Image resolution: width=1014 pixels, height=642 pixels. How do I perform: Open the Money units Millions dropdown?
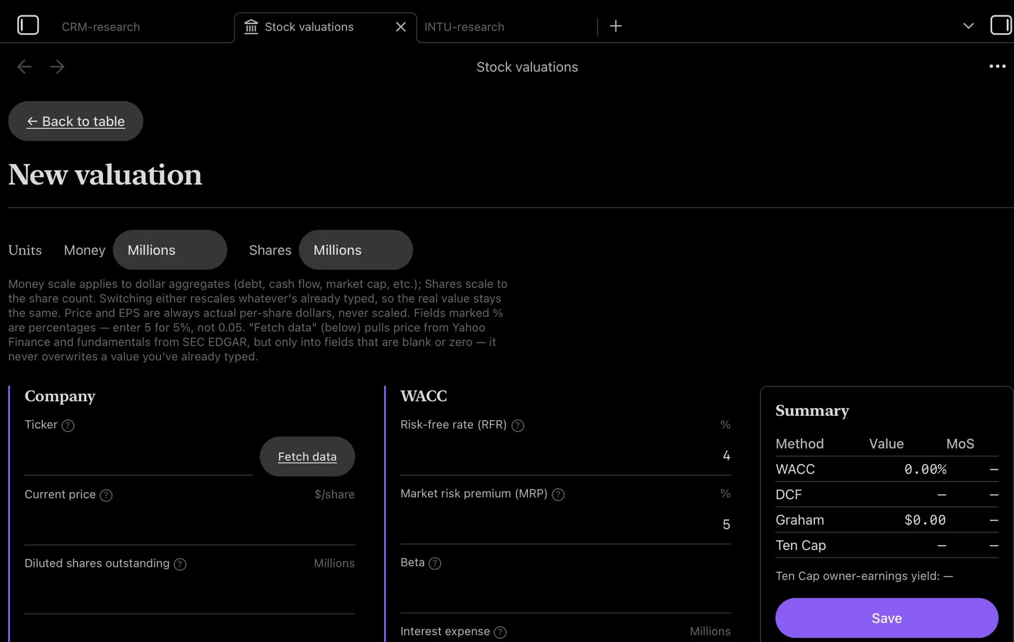point(170,250)
